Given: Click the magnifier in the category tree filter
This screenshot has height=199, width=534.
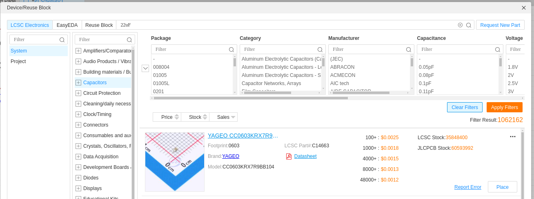Looking at the screenshot, I should 129,39.
